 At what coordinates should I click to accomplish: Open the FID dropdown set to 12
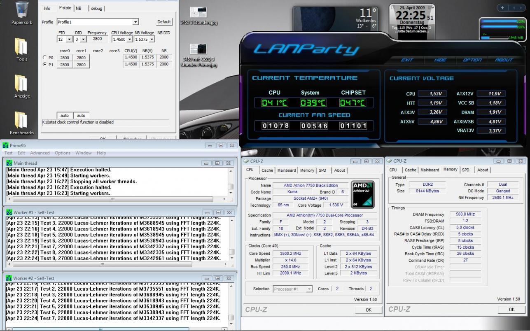64,39
